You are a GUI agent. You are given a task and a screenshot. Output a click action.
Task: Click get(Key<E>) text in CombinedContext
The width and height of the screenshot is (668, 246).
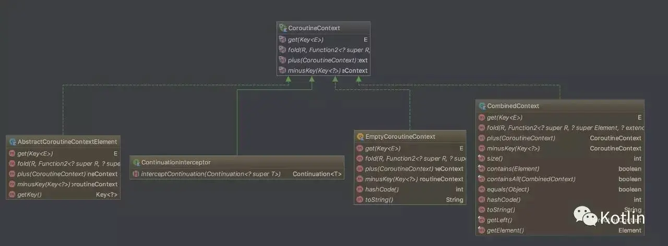coord(505,118)
